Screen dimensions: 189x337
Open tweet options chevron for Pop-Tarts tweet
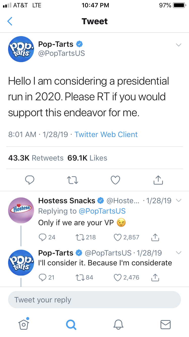178,45
